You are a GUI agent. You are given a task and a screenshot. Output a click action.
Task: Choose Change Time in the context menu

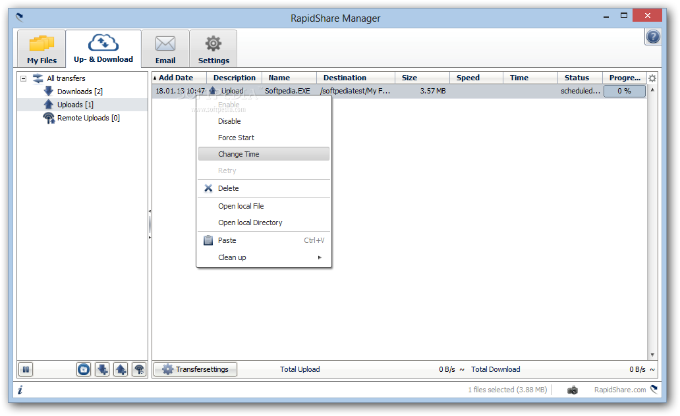[264, 154]
